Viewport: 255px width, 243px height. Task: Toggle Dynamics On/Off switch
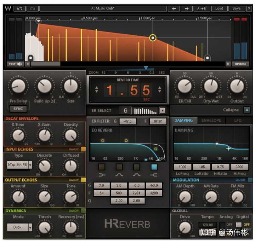pyautogui.click(x=83, y=210)
